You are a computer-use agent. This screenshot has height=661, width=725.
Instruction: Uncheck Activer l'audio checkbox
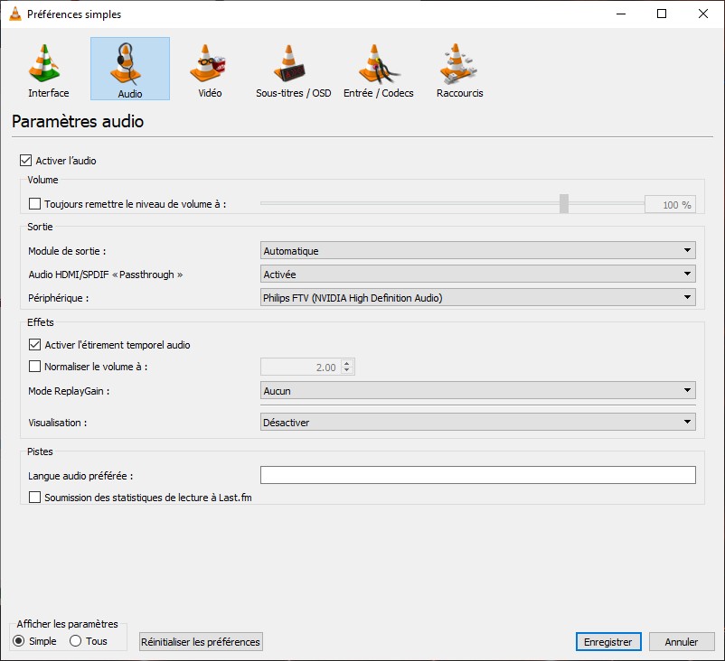(x=25, y=161)
